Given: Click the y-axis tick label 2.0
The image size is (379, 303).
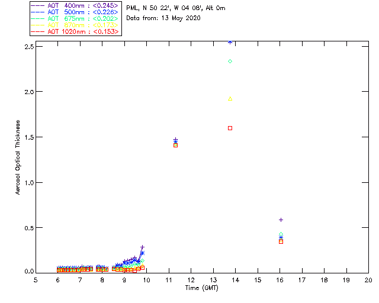Looking at the screenshot, I should pyautogui.click(x=29, y=92).
